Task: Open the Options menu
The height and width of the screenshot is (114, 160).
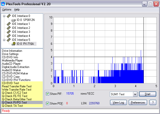Action: (7, 9)
